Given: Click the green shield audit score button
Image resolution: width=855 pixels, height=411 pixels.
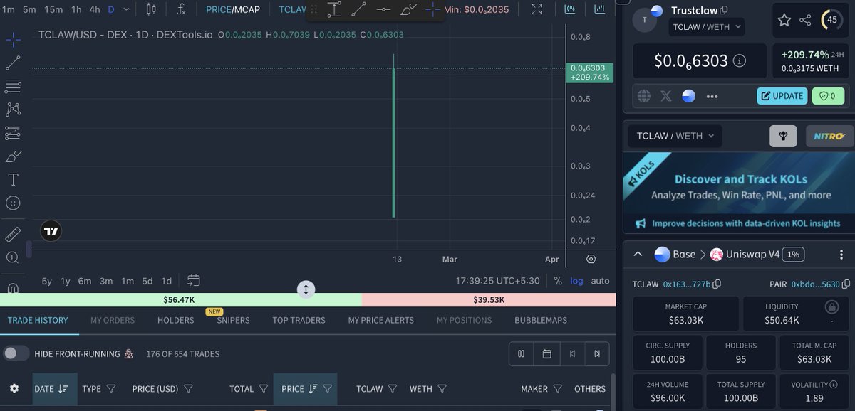Looking at the screenshot, I should point(828,96).
